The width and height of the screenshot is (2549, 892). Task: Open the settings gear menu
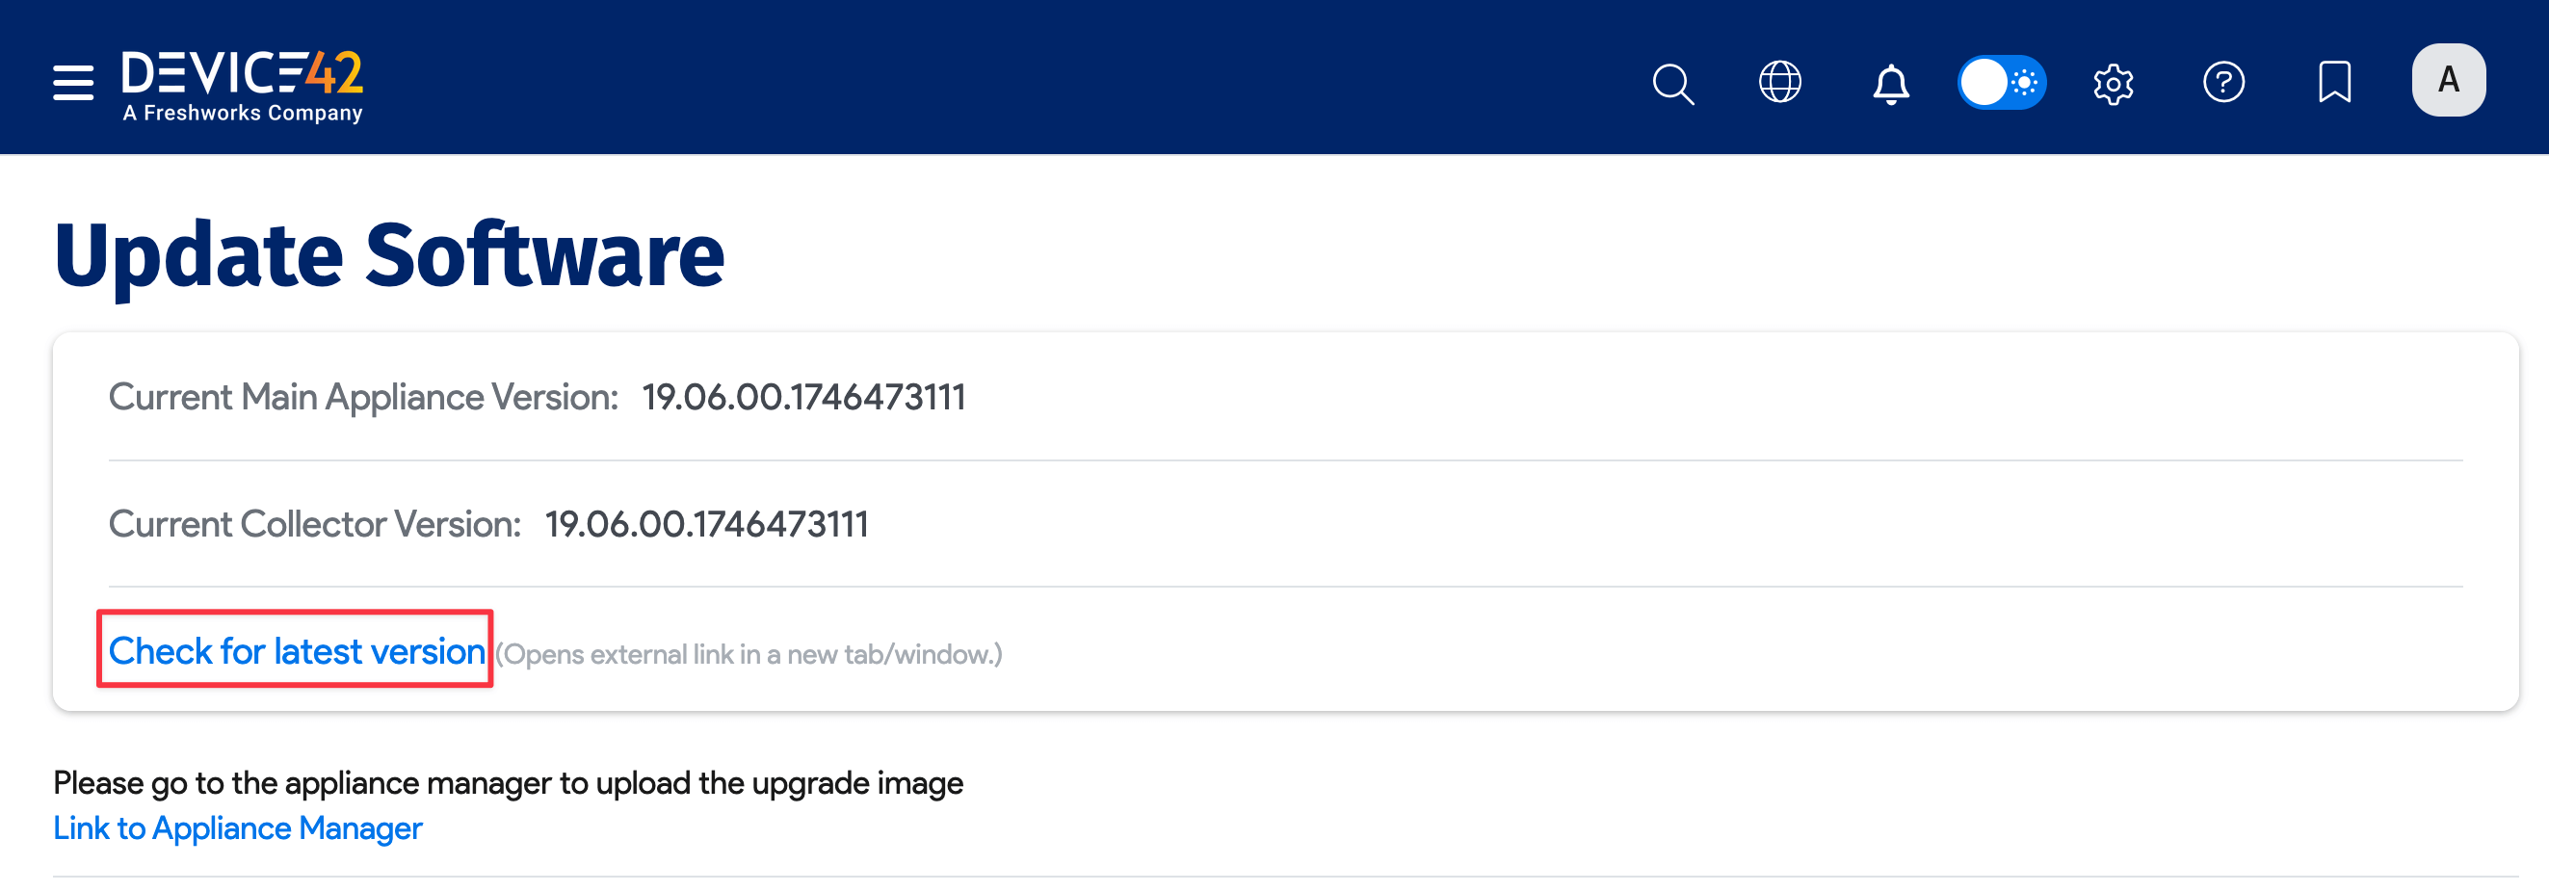2114,82
